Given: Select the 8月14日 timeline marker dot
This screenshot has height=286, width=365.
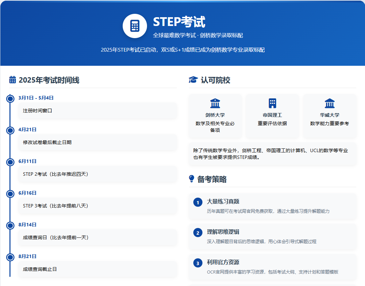Looking at the screenshot, I should 10,225.
